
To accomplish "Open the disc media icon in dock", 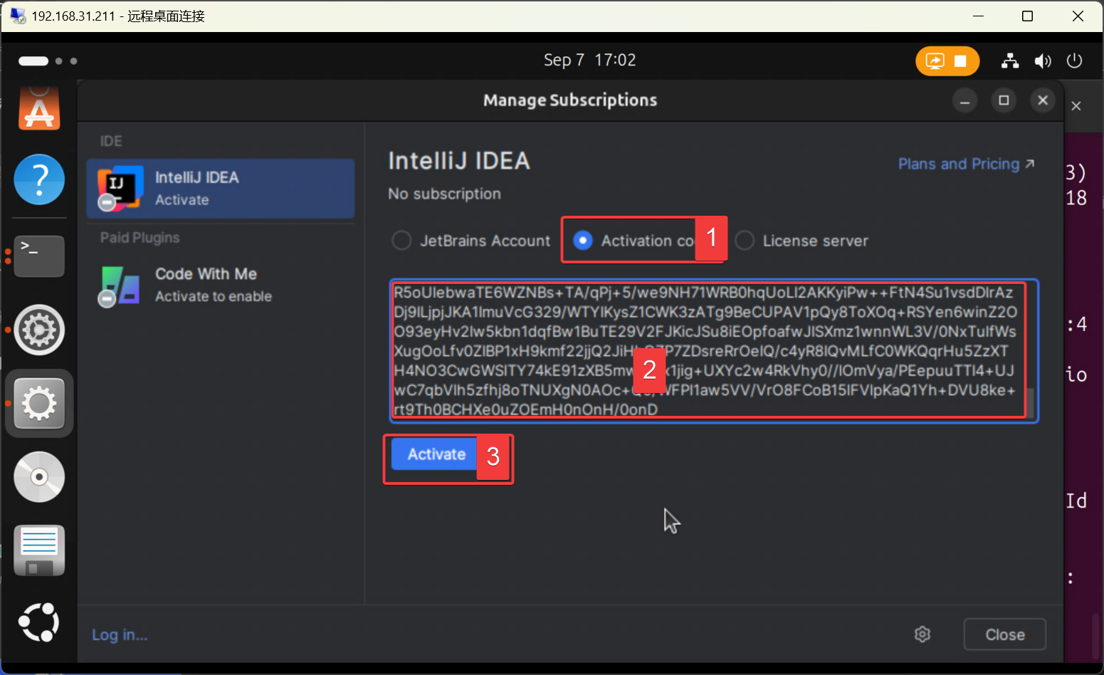I will point(39,477).
